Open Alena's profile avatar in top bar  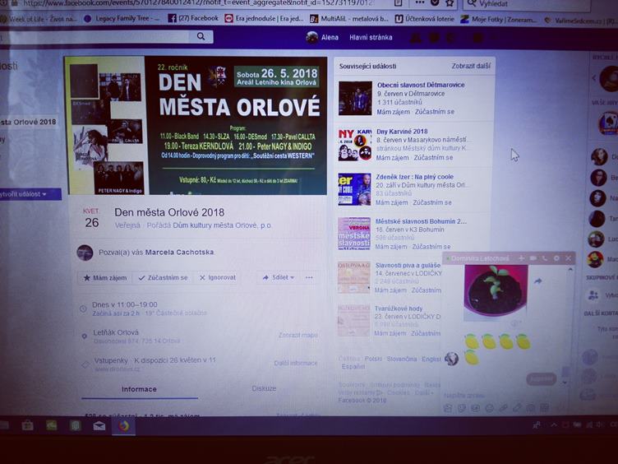point(311,37)
